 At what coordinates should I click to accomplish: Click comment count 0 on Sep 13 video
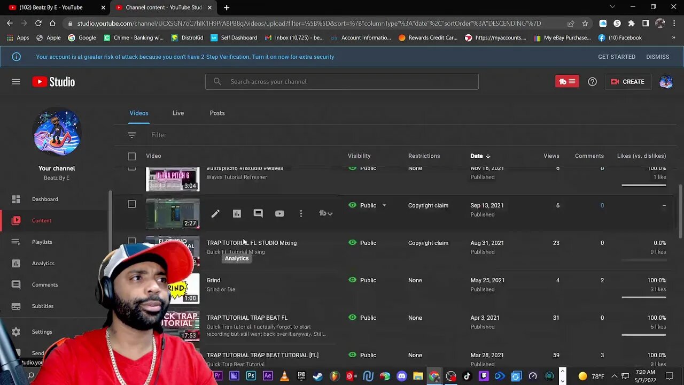coord(602,205)
